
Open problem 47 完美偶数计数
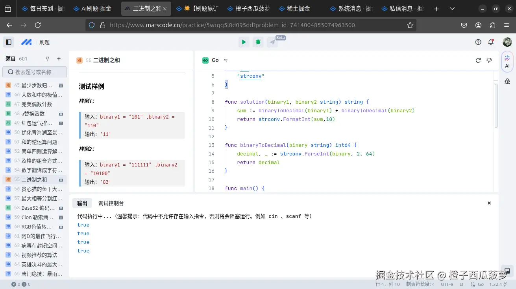pyautogui.click(x=28, y=105)
